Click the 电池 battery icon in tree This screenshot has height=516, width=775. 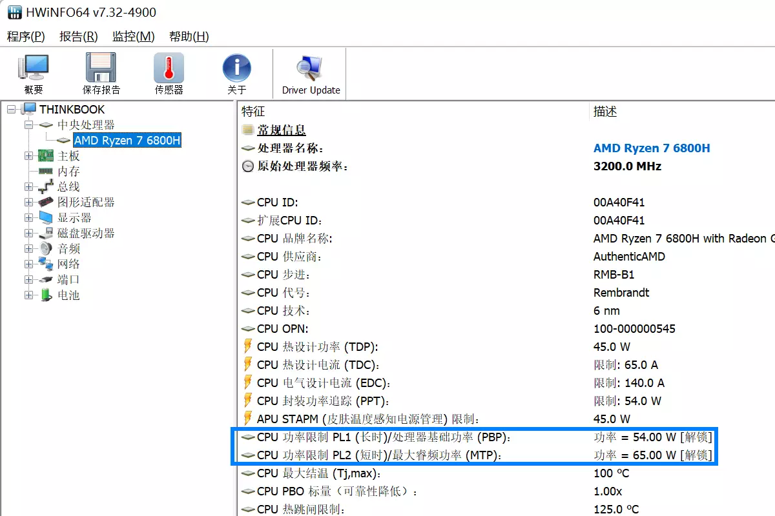tap(46, 295)
